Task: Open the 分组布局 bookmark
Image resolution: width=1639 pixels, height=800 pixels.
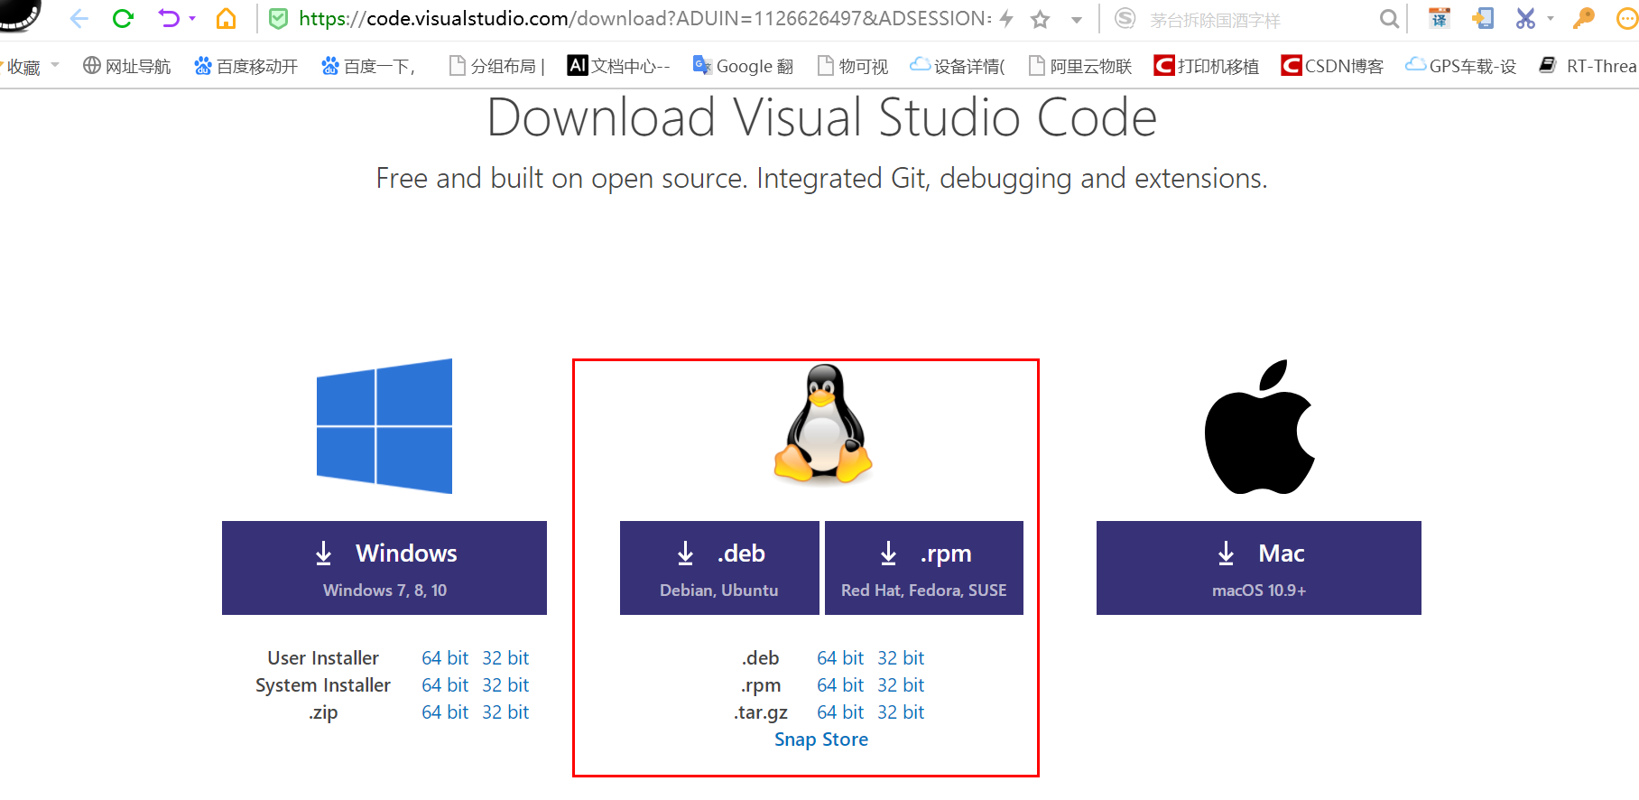Action: pos(496,66)
